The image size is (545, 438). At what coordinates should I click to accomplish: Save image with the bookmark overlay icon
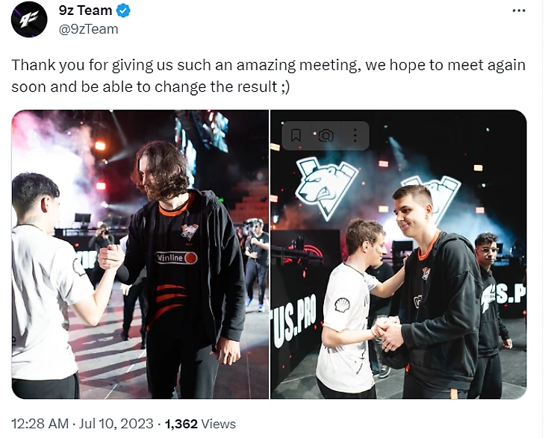pyautogui.click(x=296, y=135)
